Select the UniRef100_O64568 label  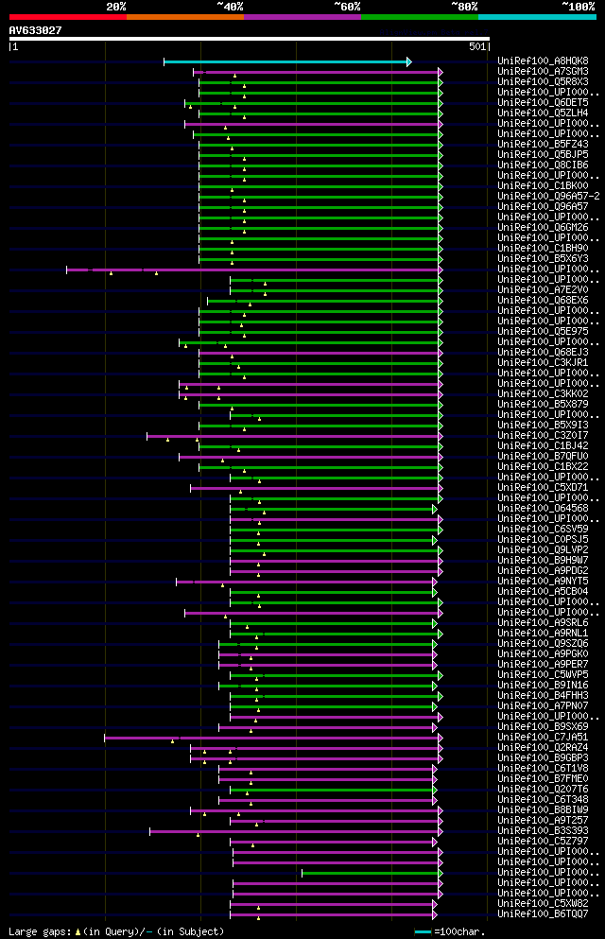pyautogui.click(x=543, y=509)
